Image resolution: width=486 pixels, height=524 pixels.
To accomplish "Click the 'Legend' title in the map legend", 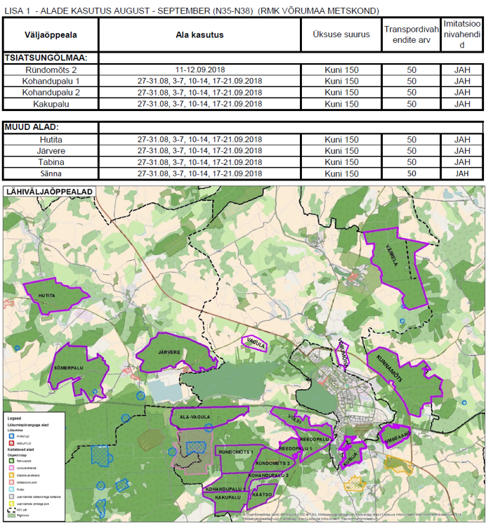I will pyautogui.click(x=14, y=419).
